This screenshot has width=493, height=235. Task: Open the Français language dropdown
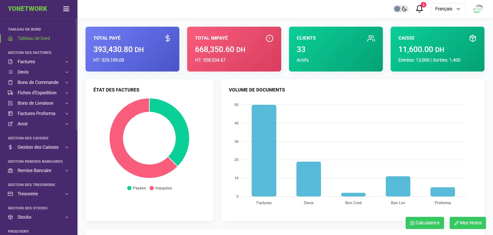[448, 9]
